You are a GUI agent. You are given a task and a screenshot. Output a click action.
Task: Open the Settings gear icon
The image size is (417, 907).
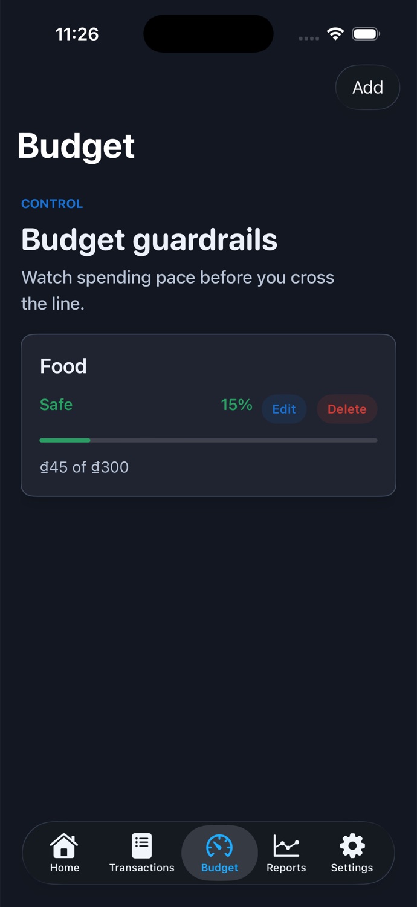(x=352, y=845)
